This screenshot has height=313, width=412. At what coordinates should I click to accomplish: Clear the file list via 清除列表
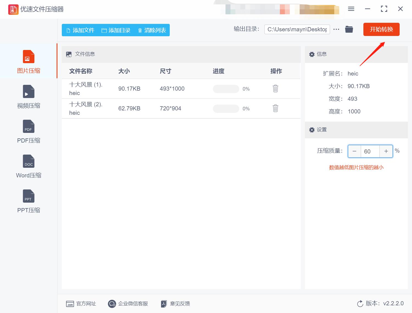[x=151, y=30]
